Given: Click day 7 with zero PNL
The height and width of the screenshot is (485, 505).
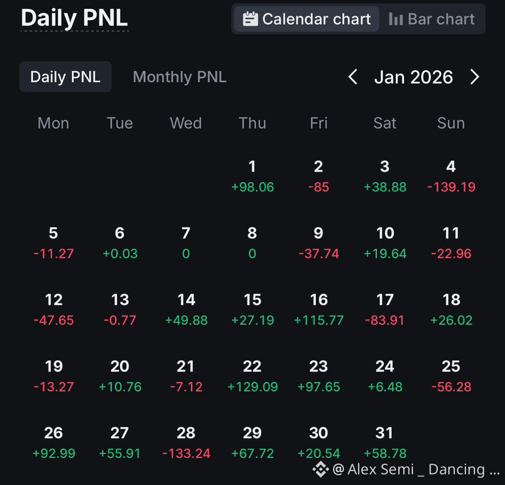Looking at the screenshot, I should point(186,243).
